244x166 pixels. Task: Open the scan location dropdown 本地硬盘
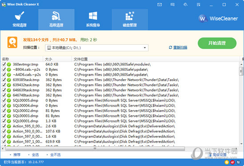(x=97, y=48)
